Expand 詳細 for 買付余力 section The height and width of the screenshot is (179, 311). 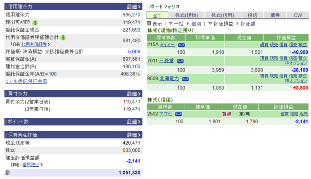[x=134, y=94]
